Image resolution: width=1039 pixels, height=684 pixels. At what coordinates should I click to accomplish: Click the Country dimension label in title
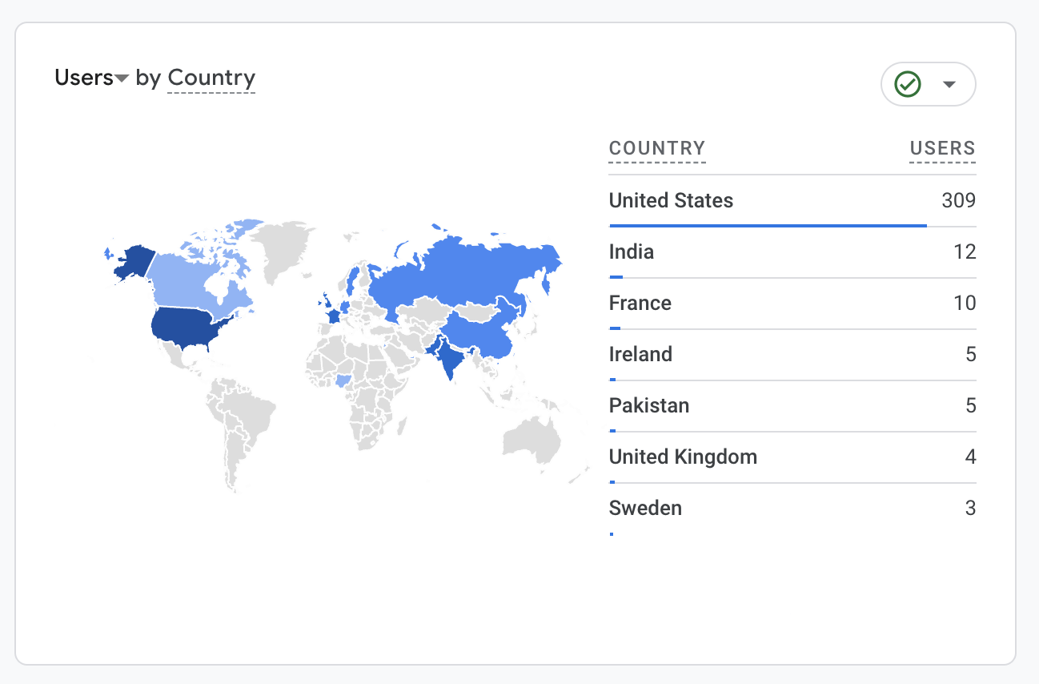coord(211,78)
